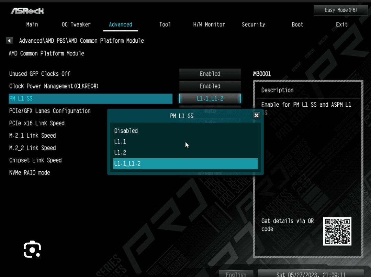Select M.2_2 Link Speed setting
Image resolution: width=371 pixels, height=277 pixels.
(x=32, y=148)
